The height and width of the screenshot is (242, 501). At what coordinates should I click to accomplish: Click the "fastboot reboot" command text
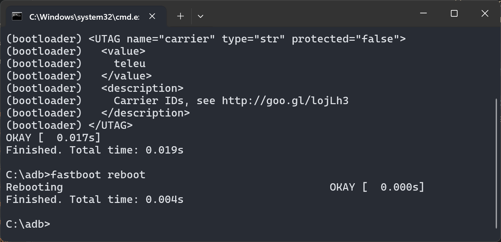coord(98,175)
